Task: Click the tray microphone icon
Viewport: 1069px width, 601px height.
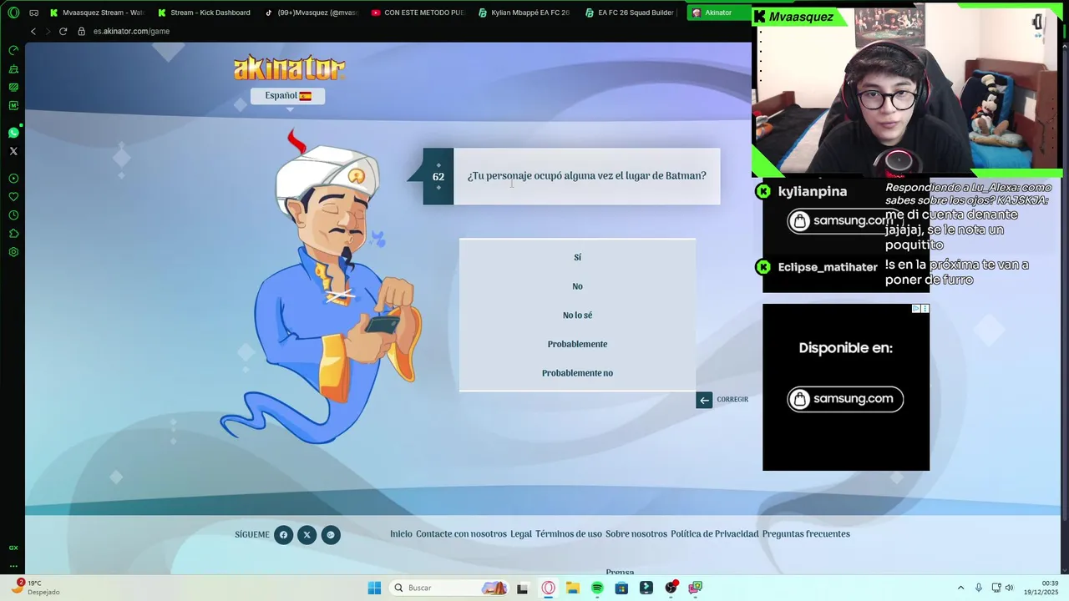Action: point(979,588)
